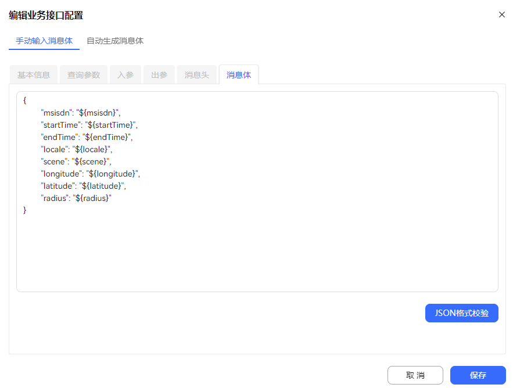Click the opening brace of JSON body

point(24,100)
